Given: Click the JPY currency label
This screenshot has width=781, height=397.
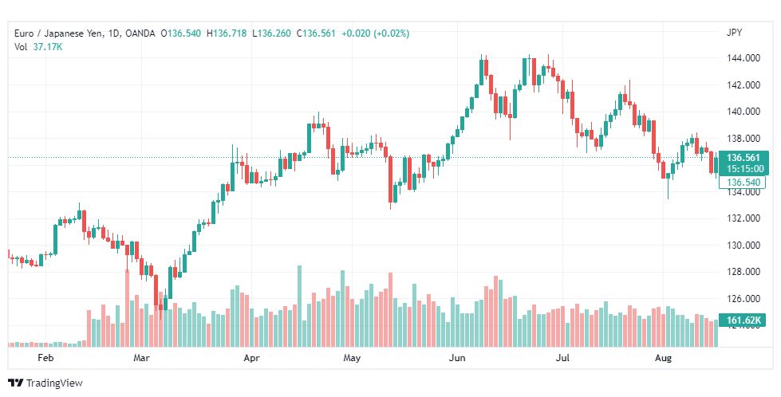Looking at the screenshot, I should click(734, 33).
